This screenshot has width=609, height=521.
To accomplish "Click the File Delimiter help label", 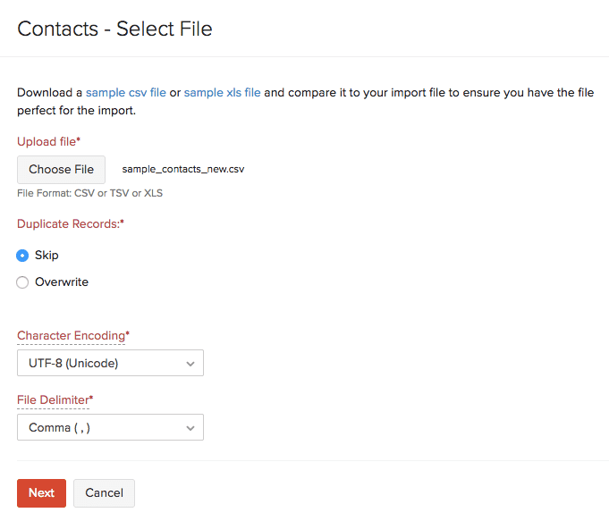I will tap(53, 399).
